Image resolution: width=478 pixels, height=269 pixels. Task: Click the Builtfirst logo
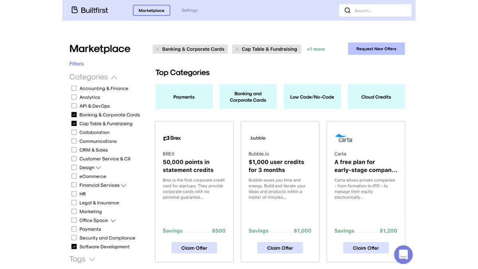pos(90,10)
